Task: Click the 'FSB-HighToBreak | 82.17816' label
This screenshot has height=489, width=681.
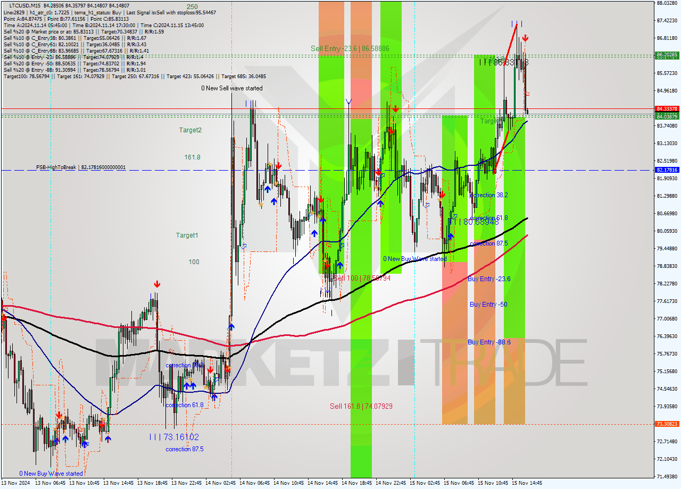Action: (81, 167)
